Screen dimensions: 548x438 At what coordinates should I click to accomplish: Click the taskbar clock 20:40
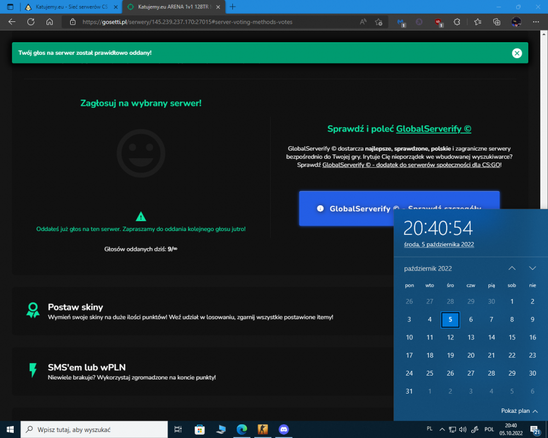(x=511, y=430)
